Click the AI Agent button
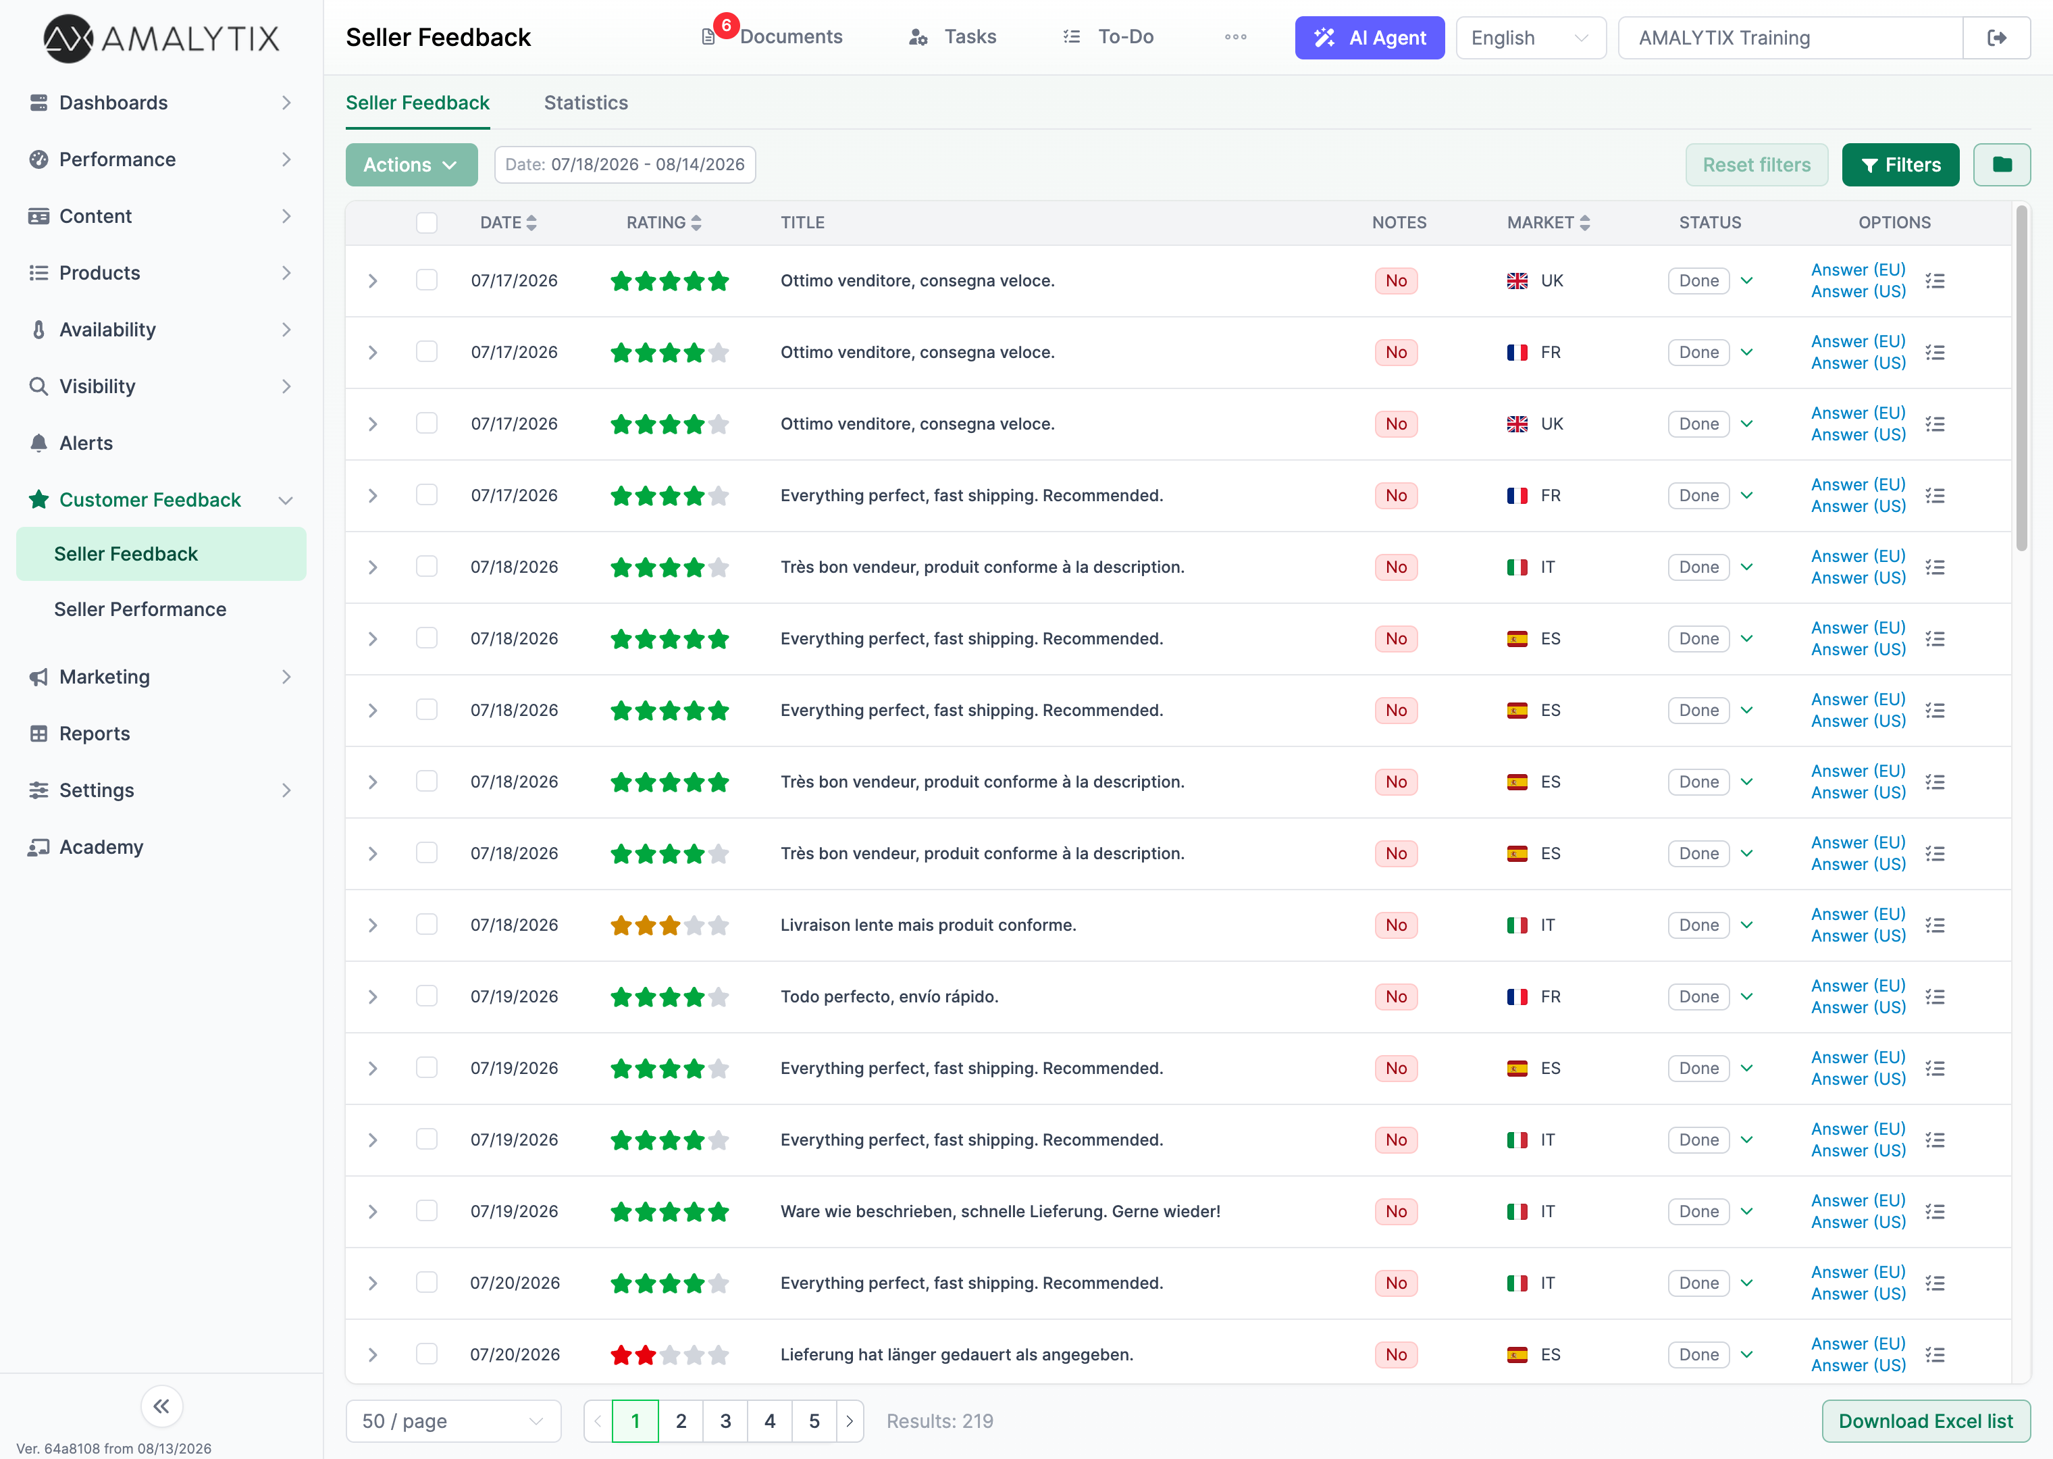The width and height of the screenshot is (2053, 1459). (x=1369, y=38)
